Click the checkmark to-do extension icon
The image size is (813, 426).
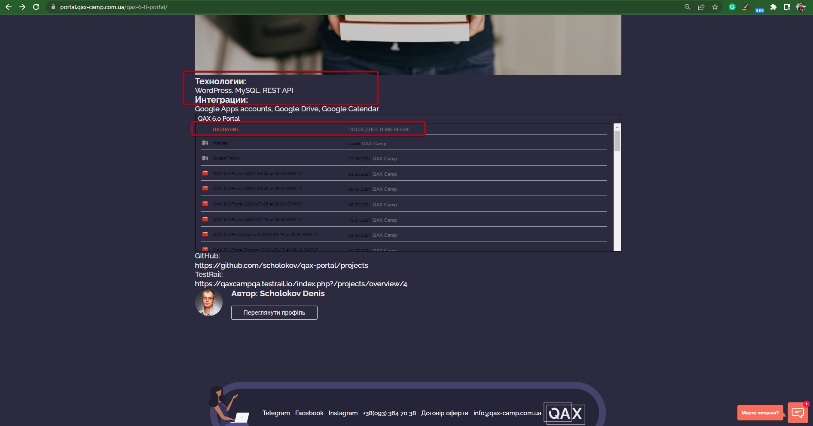pos(746,7)
